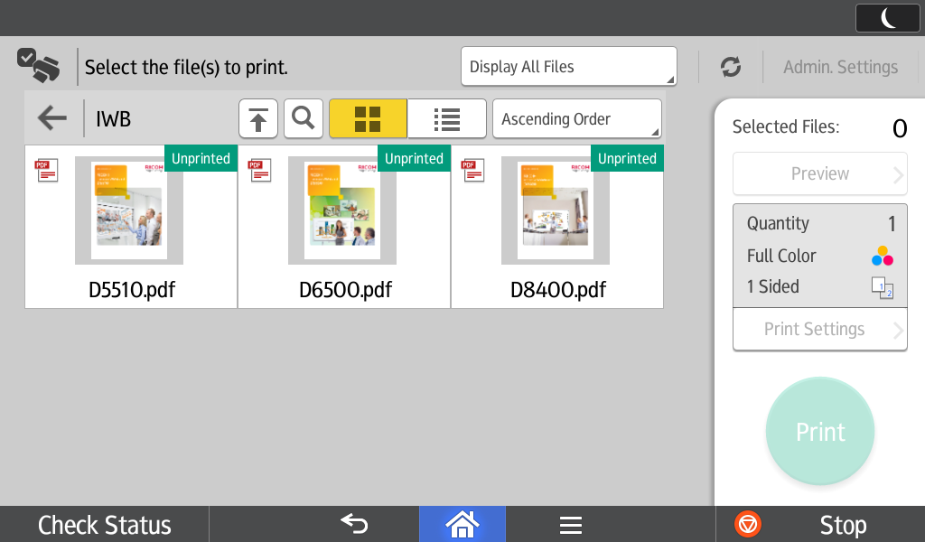
Task: Open the Display All Files dropdown
Action: click(568, 66)
